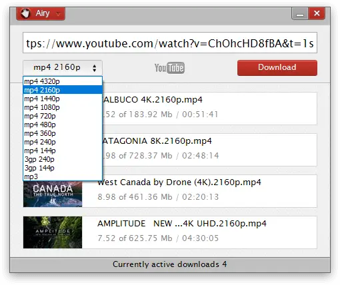This screenshot has height=285, width=340.
Task: Choose highlighted mp4 2160p option
Action: 63,90
